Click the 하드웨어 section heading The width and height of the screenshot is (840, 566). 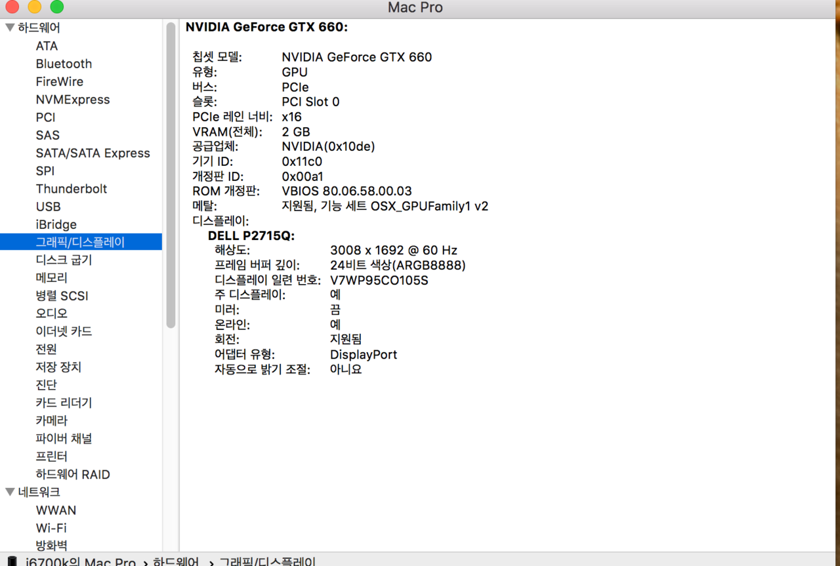(x=39, y=28)
